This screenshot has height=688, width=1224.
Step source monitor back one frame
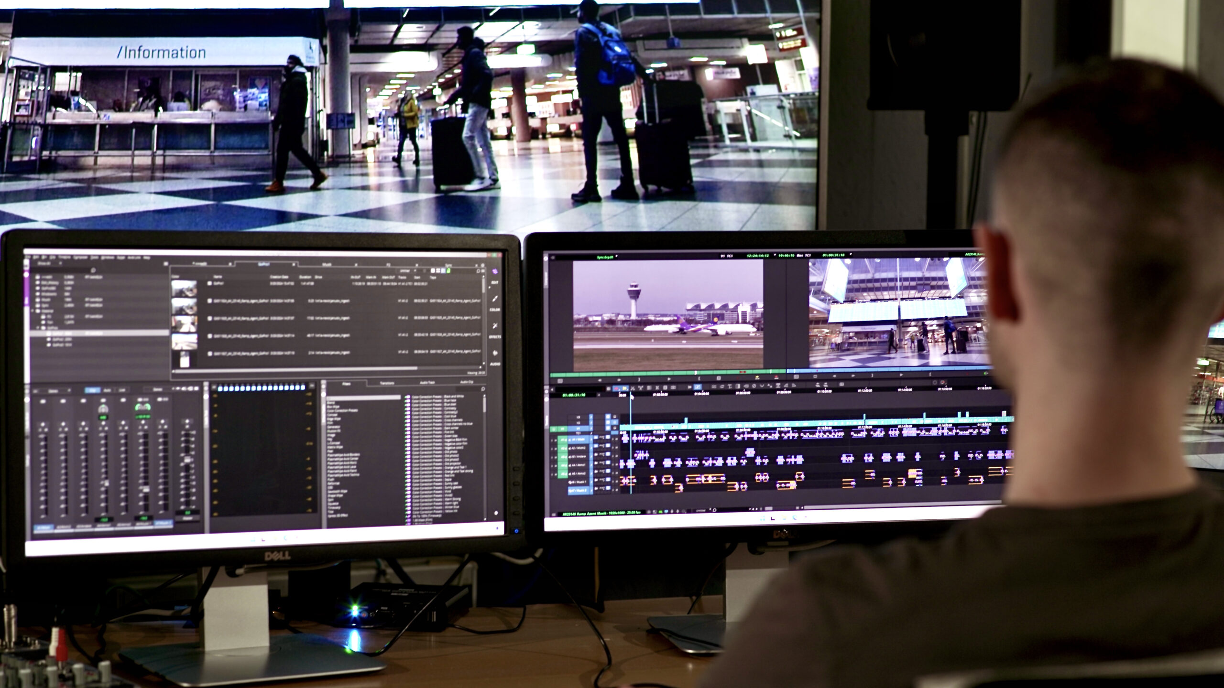(x=600, y=380)
